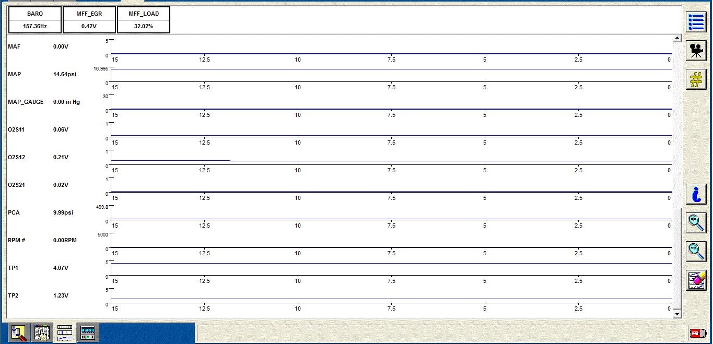Select the O2S11 parameter label
The width and height of the screenshot is (713, 344).
(16, 129)
